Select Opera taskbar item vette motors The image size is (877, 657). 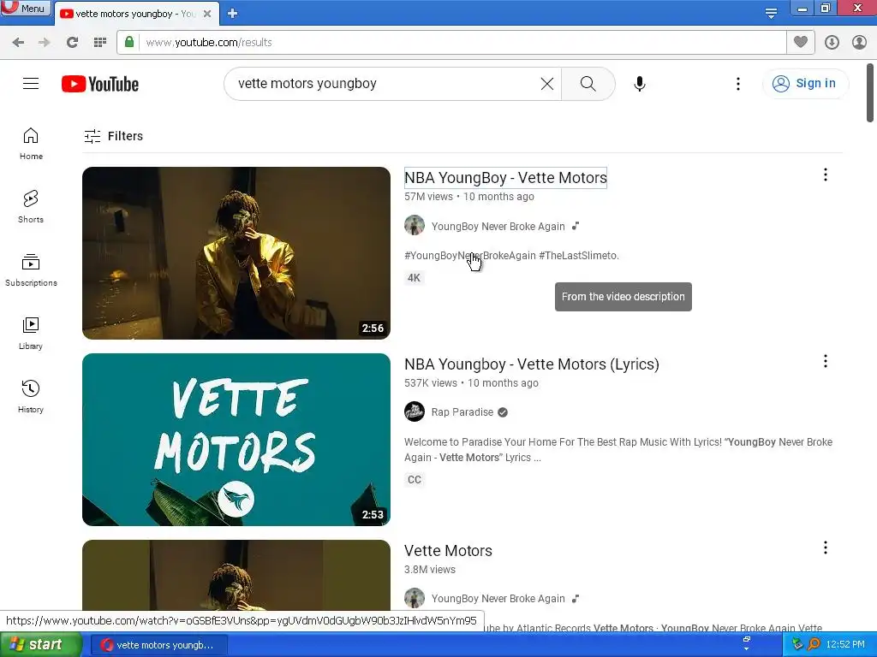(x=158, y=645)
